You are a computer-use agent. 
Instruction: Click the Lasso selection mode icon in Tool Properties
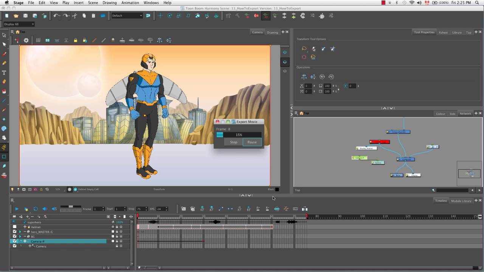304,49
